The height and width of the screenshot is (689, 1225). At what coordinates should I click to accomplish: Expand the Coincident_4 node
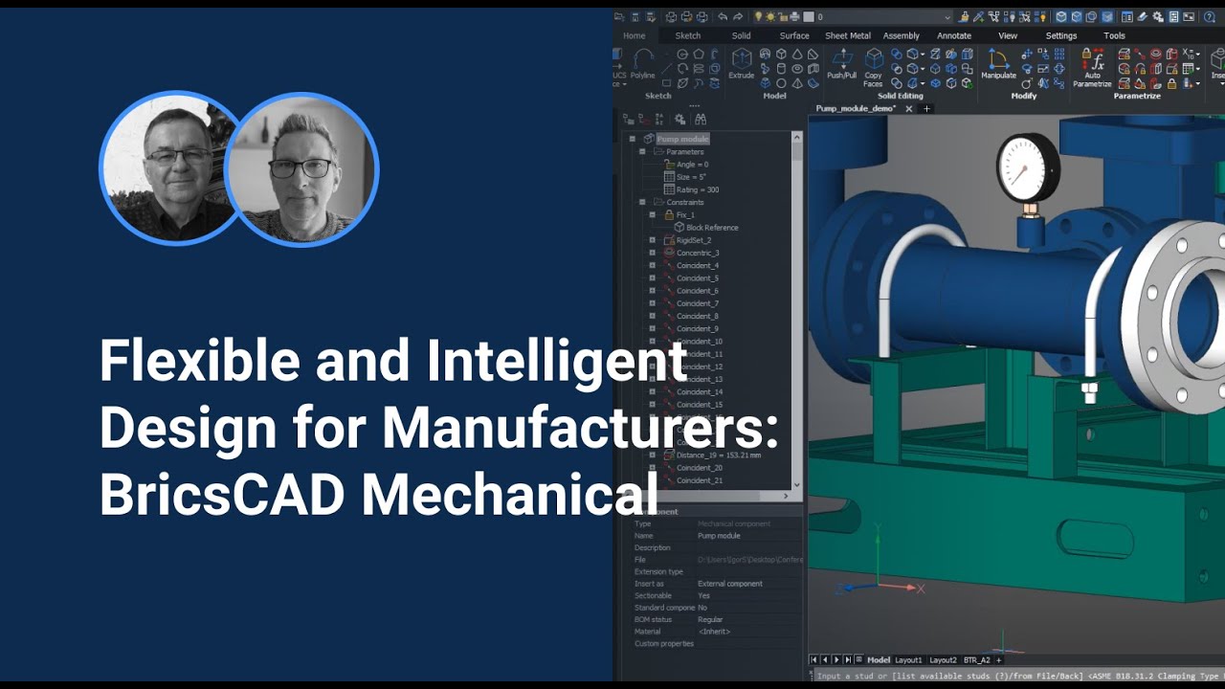(653, 265)
